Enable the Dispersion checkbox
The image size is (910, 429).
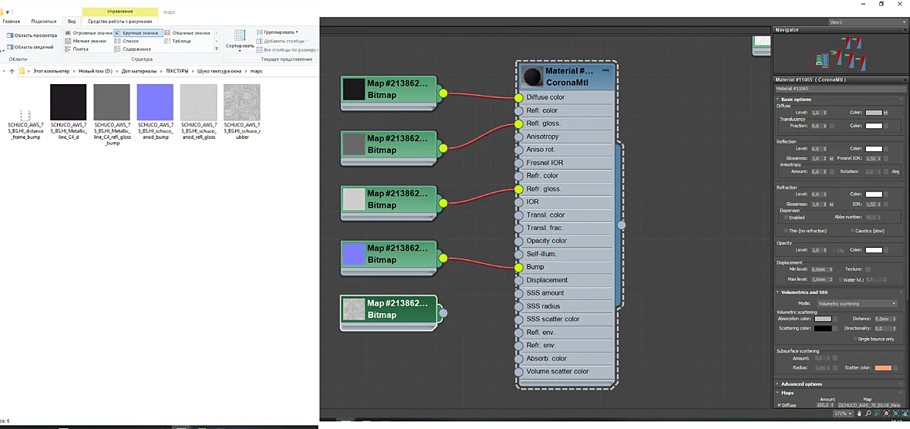point(787,217)
